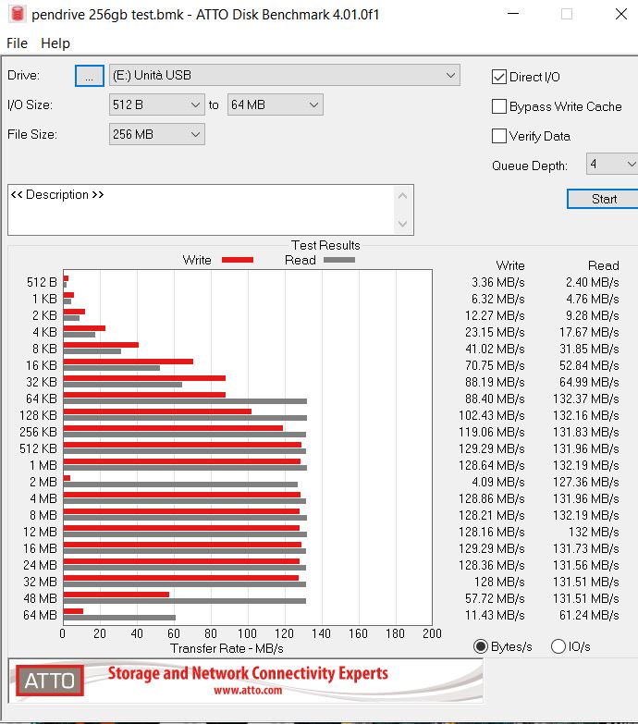This screenshot has height=724, width=638.
Task: Click the 57.72 MB/s write value
Action: click(x=495, y=598)
